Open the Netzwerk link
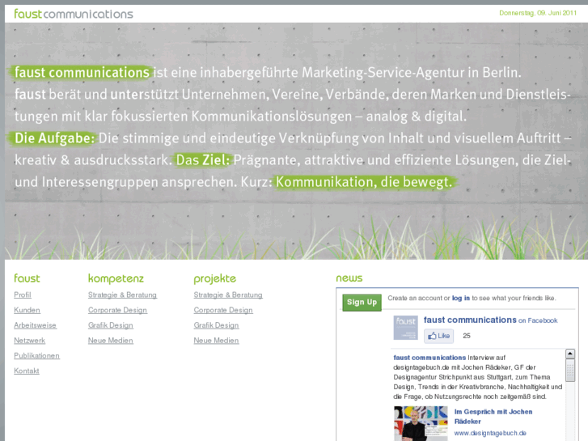This screenshot has width=588, height=441. (30, 341)
